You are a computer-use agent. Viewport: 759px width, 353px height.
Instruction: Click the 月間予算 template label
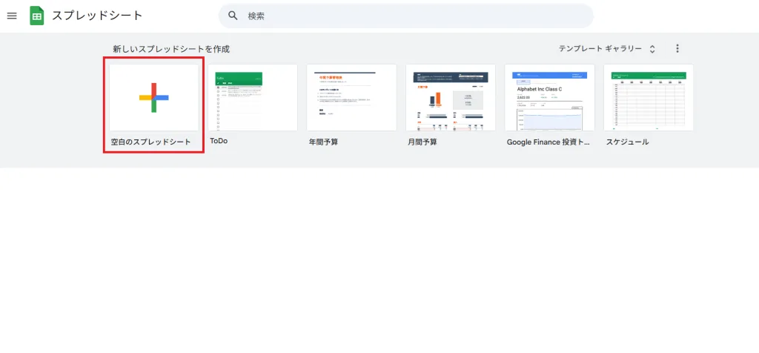[422, 142]
